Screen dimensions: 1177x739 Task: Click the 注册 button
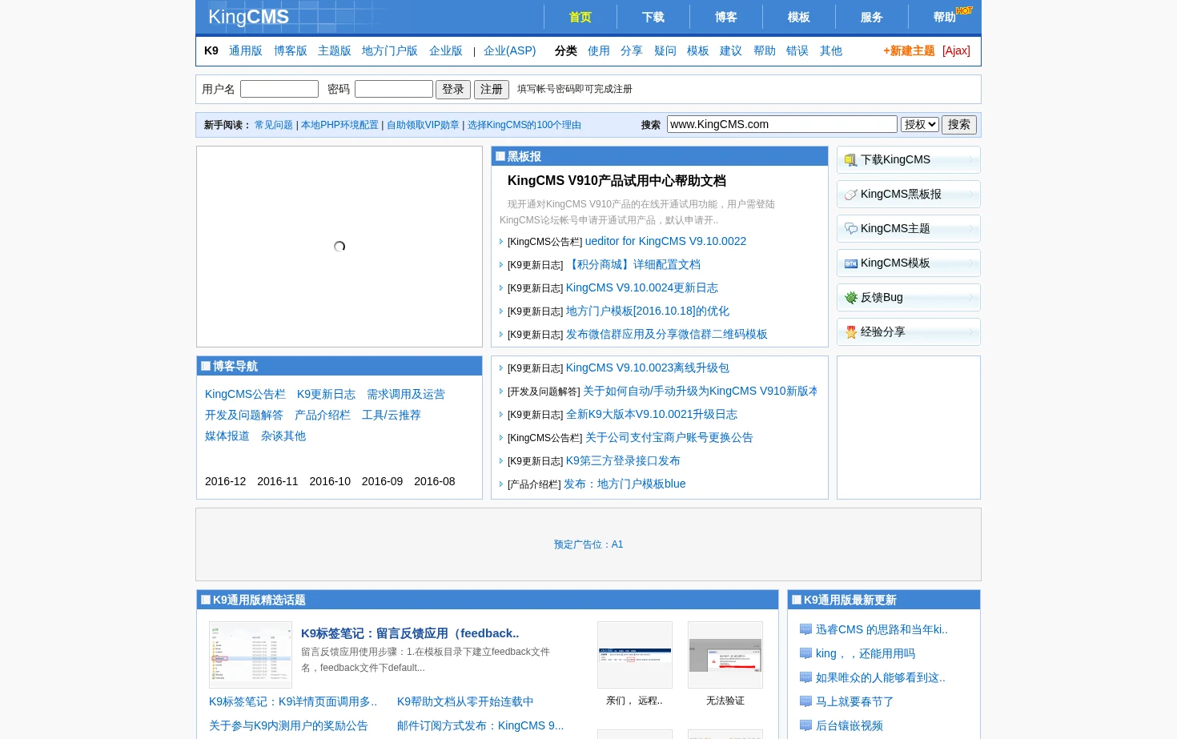[x=492, y=89]
